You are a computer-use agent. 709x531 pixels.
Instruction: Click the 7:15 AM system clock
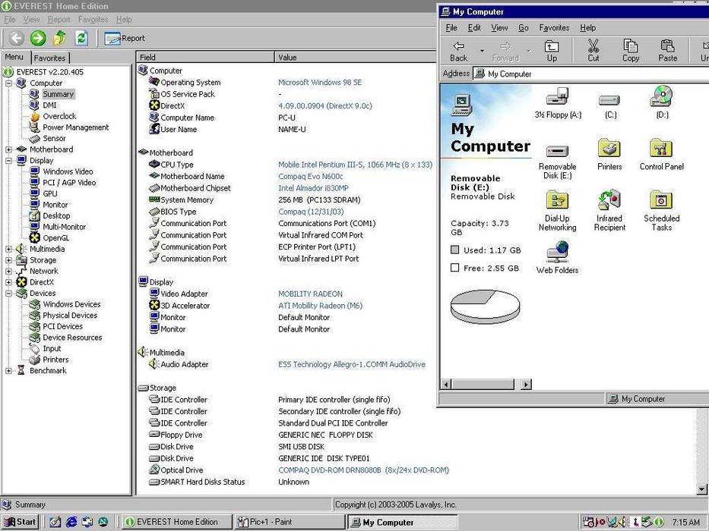pos(685,523)
